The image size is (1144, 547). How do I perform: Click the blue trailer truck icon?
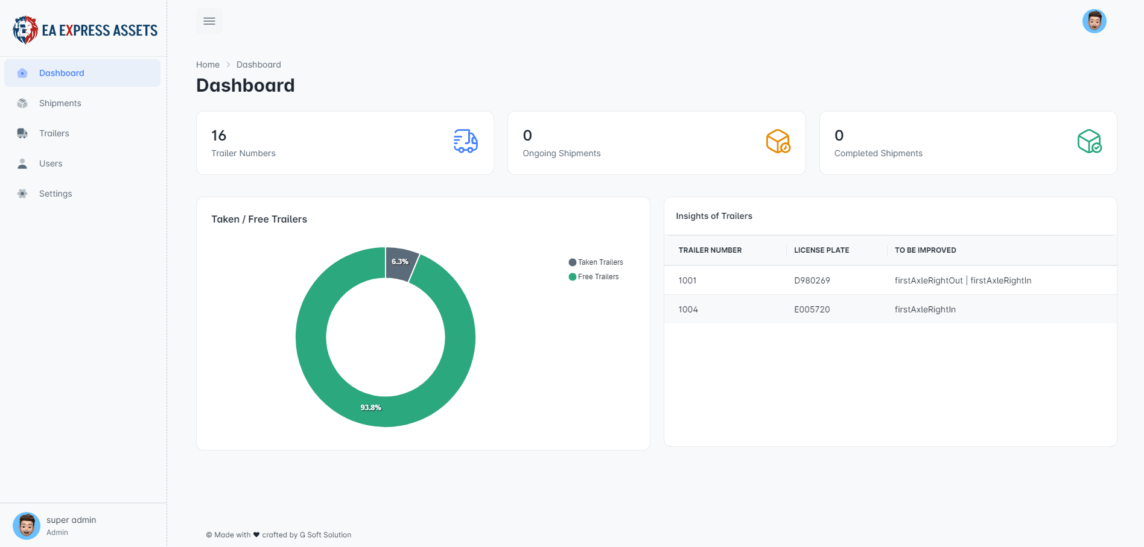pos(465,141)
